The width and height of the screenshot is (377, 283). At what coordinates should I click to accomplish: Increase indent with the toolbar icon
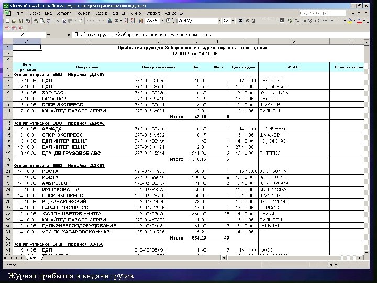click(332, 20)
